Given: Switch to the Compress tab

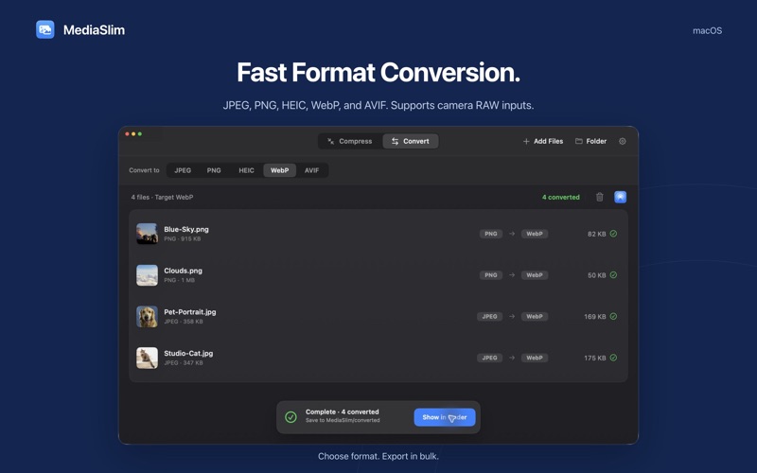Looking at the screenshot, I should pos(350,141).
